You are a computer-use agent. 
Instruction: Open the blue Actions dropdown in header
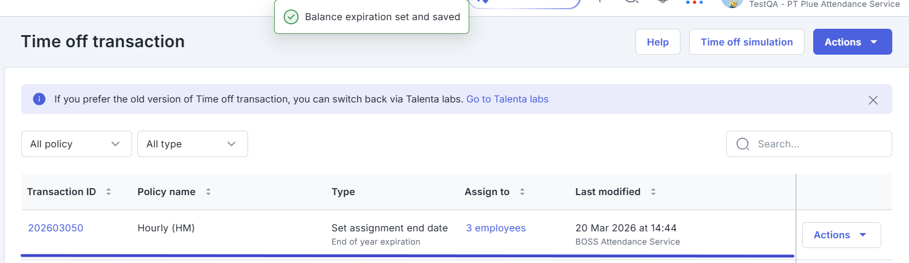point(852,42)
